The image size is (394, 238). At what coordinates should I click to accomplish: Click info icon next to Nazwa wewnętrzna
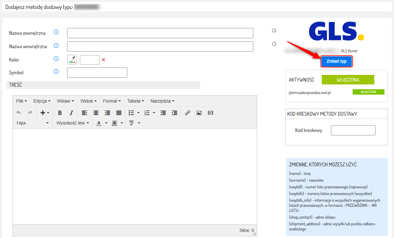pos(56,46)
